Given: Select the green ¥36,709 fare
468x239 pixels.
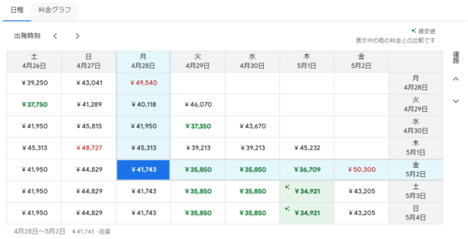Looking at the screenshot, I should [x=307, y=170].
